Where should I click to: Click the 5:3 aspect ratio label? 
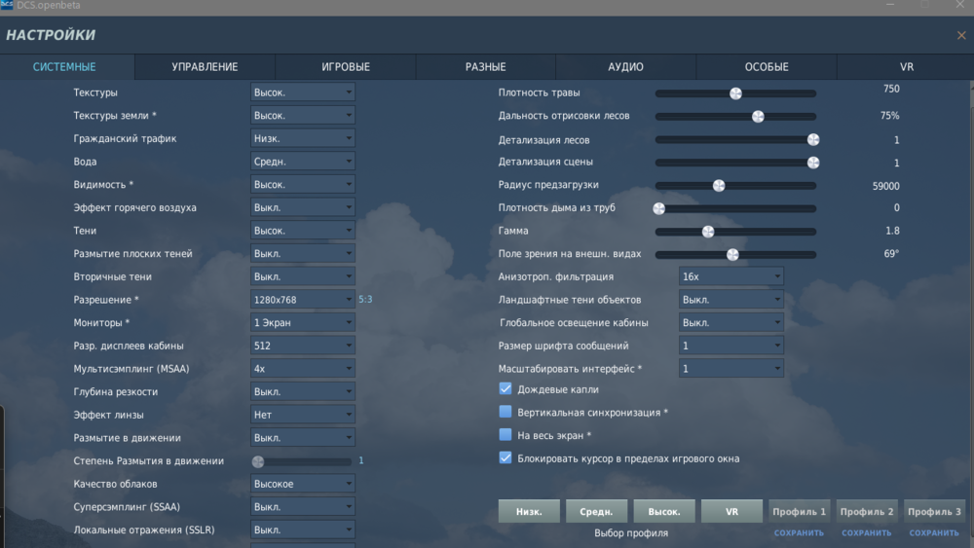click(x=365, y=299)
